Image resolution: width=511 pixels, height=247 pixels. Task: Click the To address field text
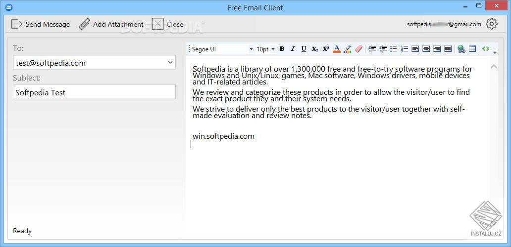[51, 63]
